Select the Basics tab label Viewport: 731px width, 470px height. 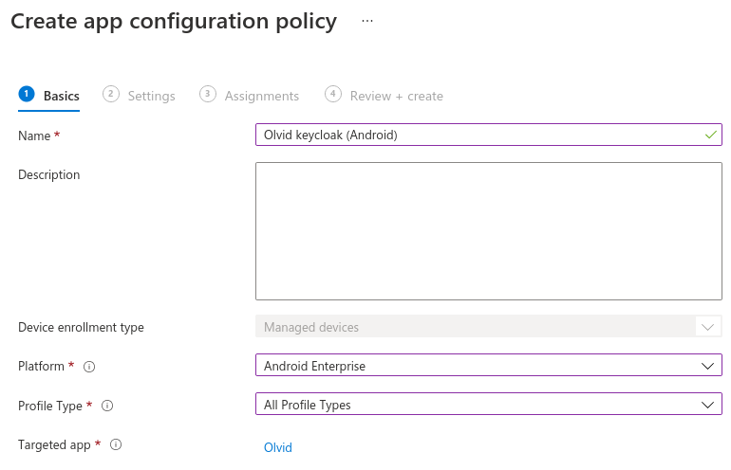[62, 96]
